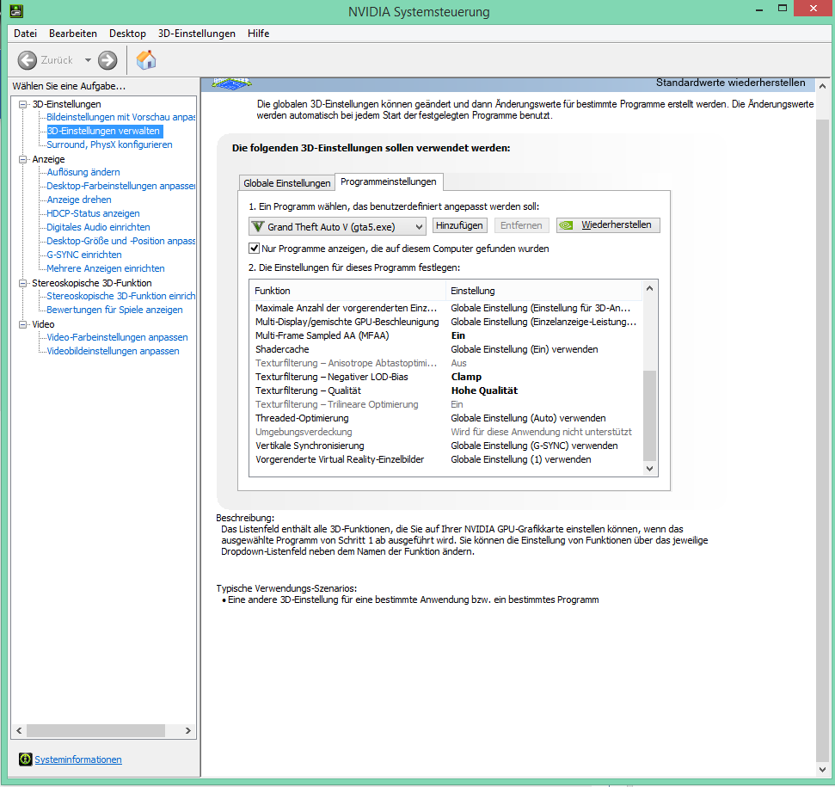Collapse Stereoskopische 3D-Funktion tree node
The image size is (835, 787).
click(22, 283)
